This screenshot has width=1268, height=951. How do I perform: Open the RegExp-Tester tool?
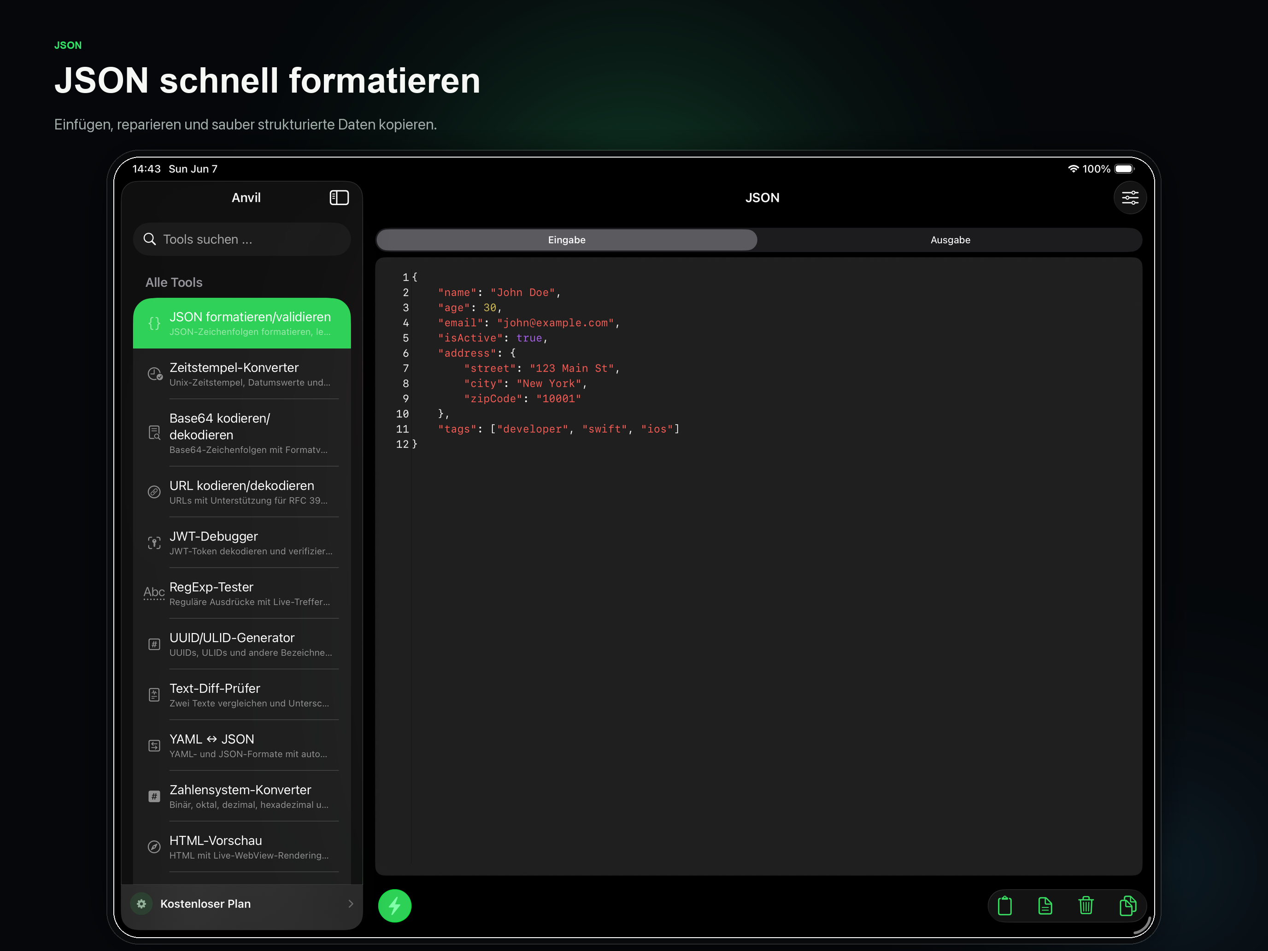click(x=242, y=593)
